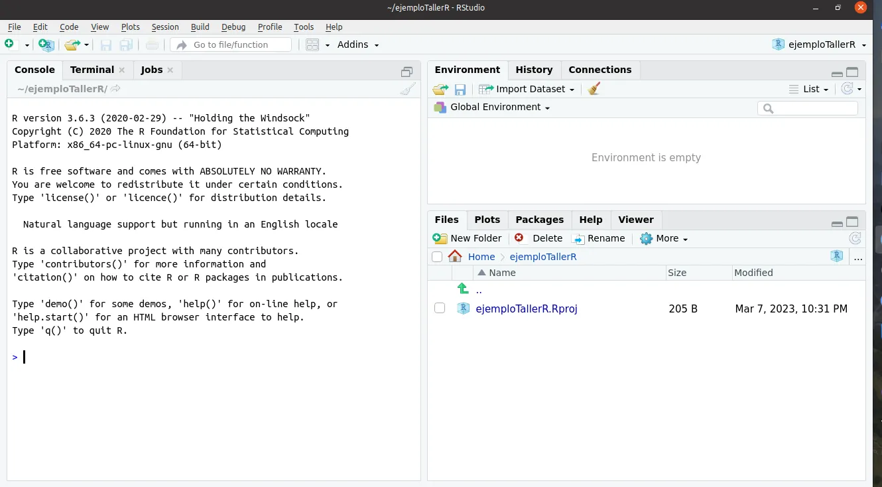Select the Environment tab

click(468, 70)
